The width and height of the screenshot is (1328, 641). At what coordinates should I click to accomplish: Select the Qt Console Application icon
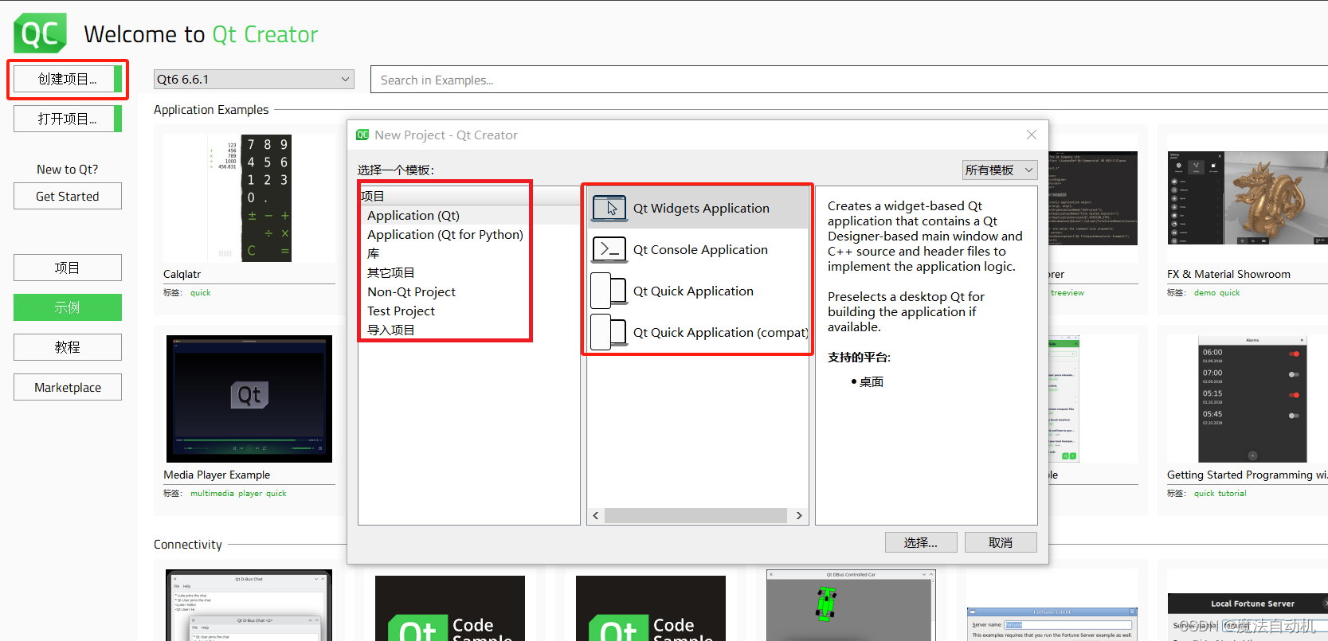tap(609, 250)
